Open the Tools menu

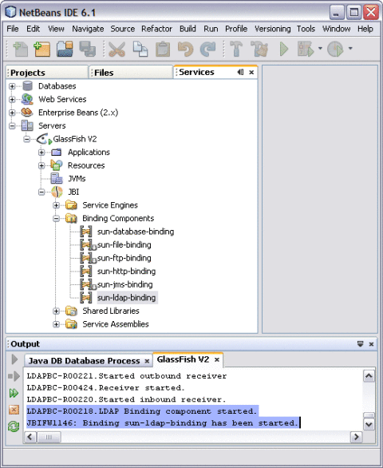306,29
